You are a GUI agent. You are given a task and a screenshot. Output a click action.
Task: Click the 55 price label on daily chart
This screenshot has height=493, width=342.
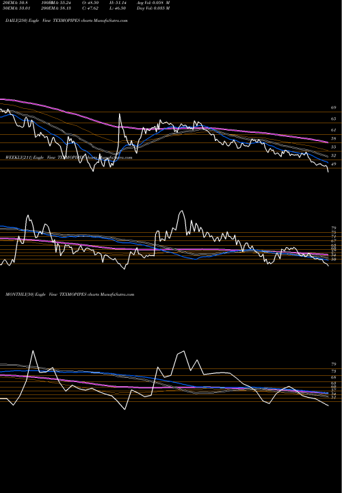(333, 147)
